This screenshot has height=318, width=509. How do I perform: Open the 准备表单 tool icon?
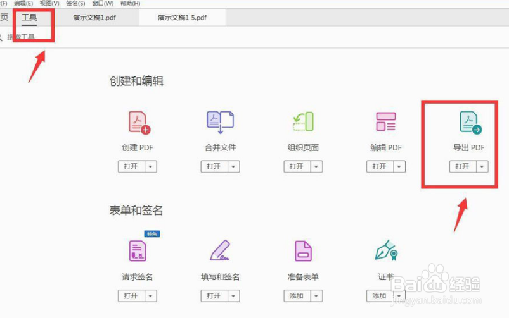(303, 250)
